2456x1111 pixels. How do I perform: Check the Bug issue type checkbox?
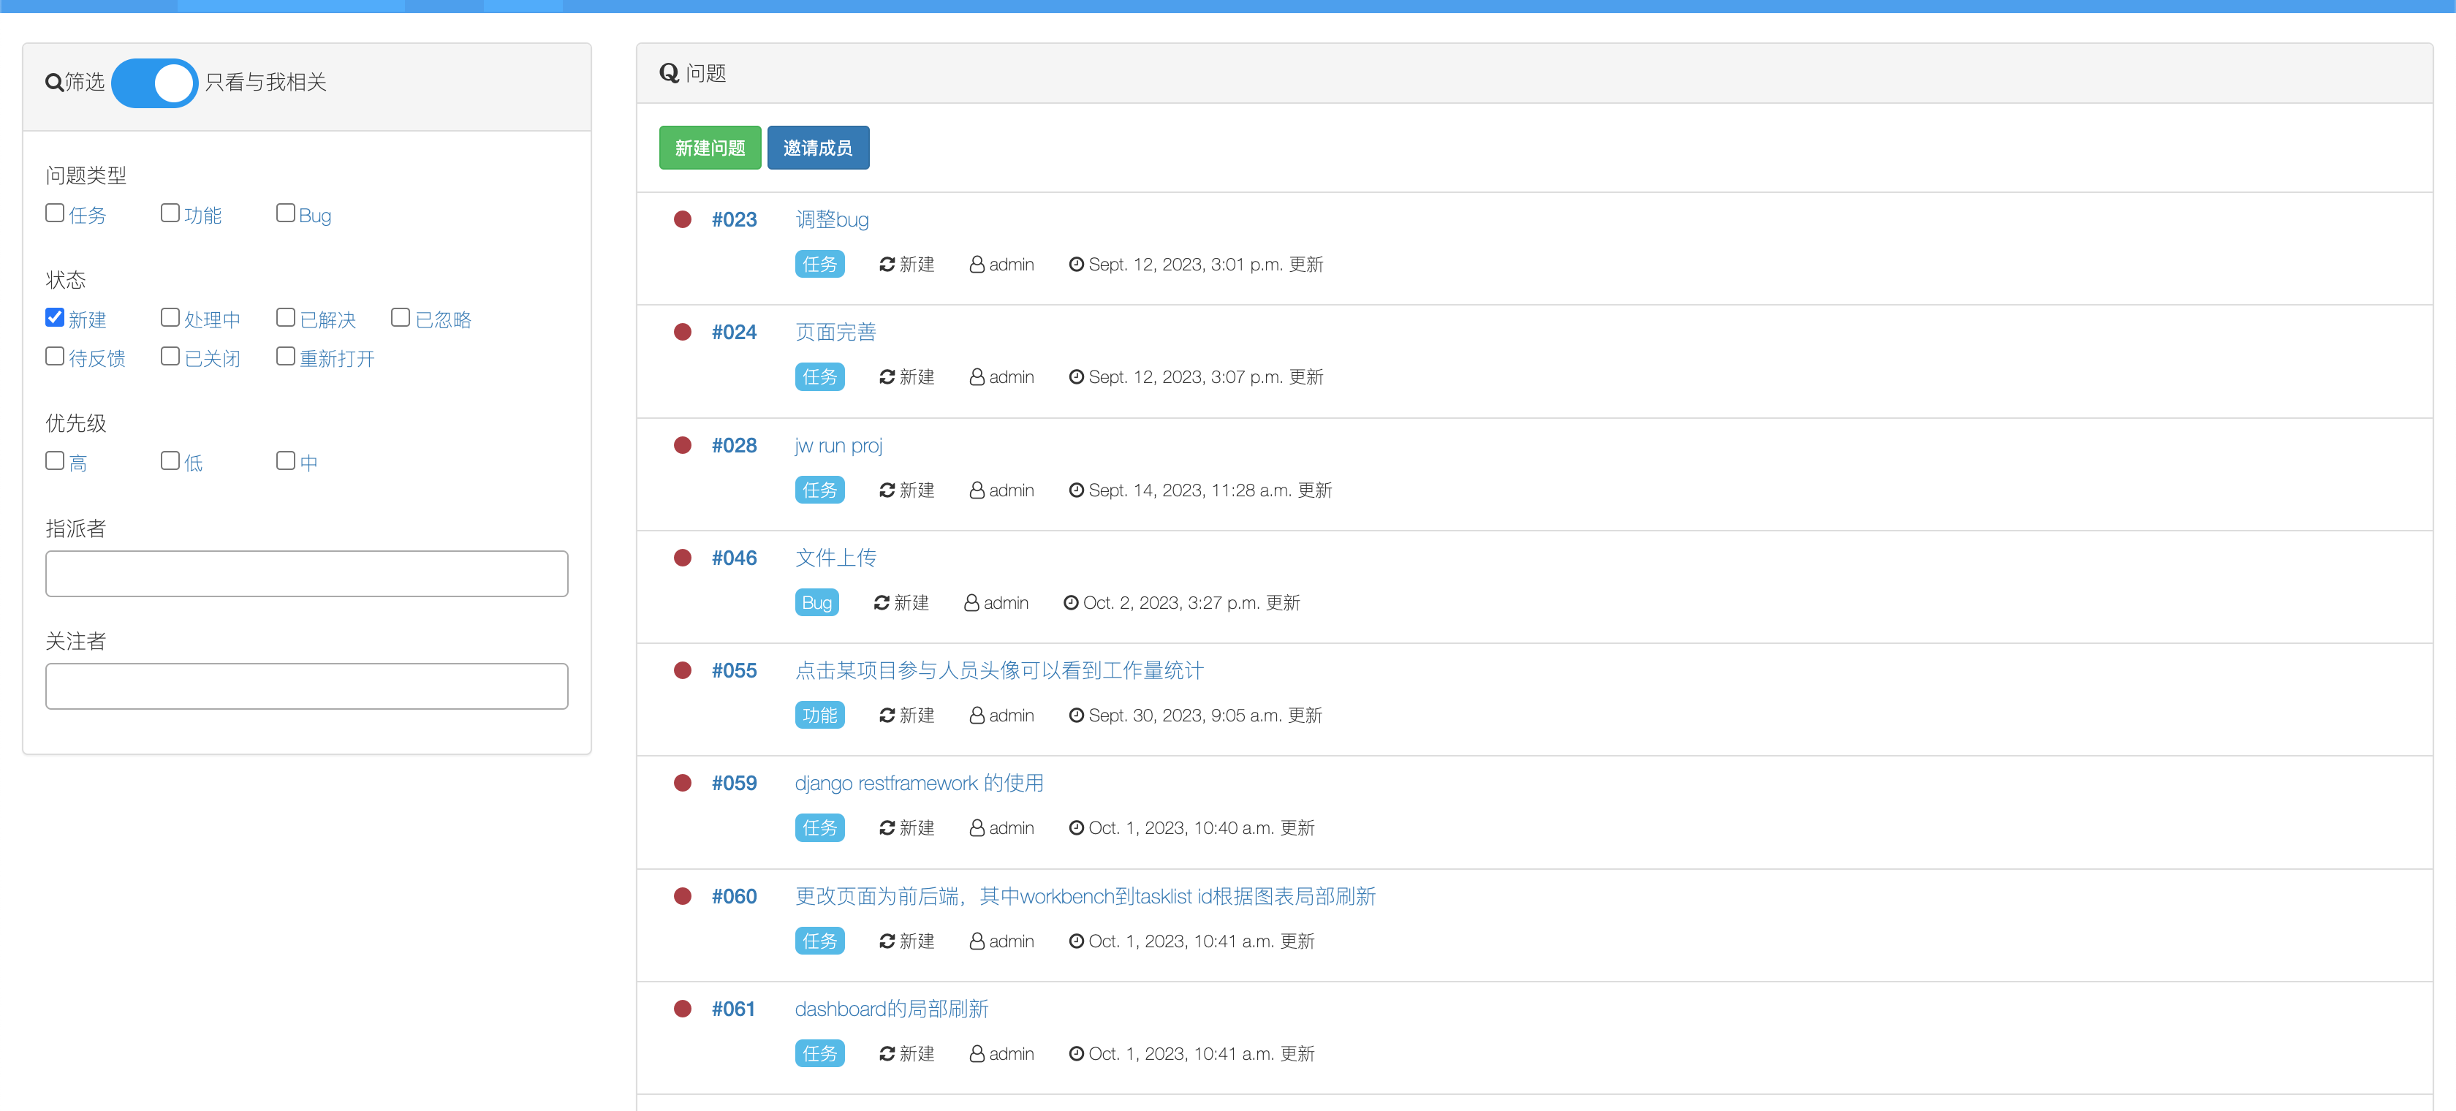pos(285,213)
